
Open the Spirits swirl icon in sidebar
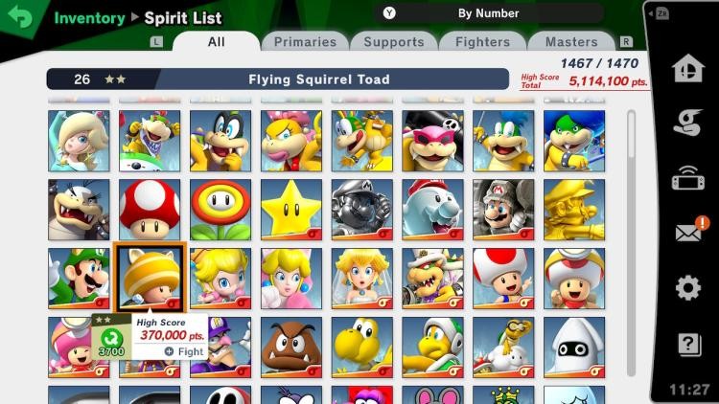[x=687, y=123]
